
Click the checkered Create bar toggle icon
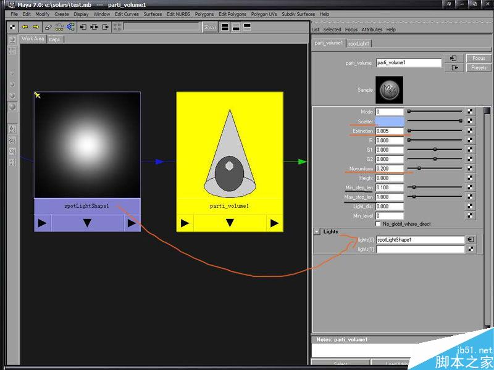[12, 27]
